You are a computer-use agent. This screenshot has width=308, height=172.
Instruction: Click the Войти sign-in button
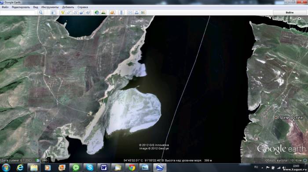(290, 13)
